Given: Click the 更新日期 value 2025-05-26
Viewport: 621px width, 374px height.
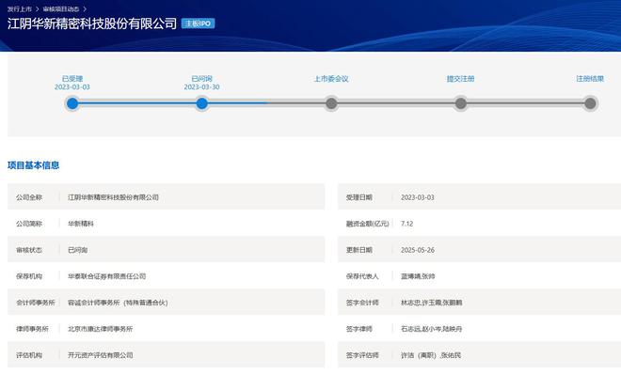Looking at the screenshot, I should click(418, 250).
